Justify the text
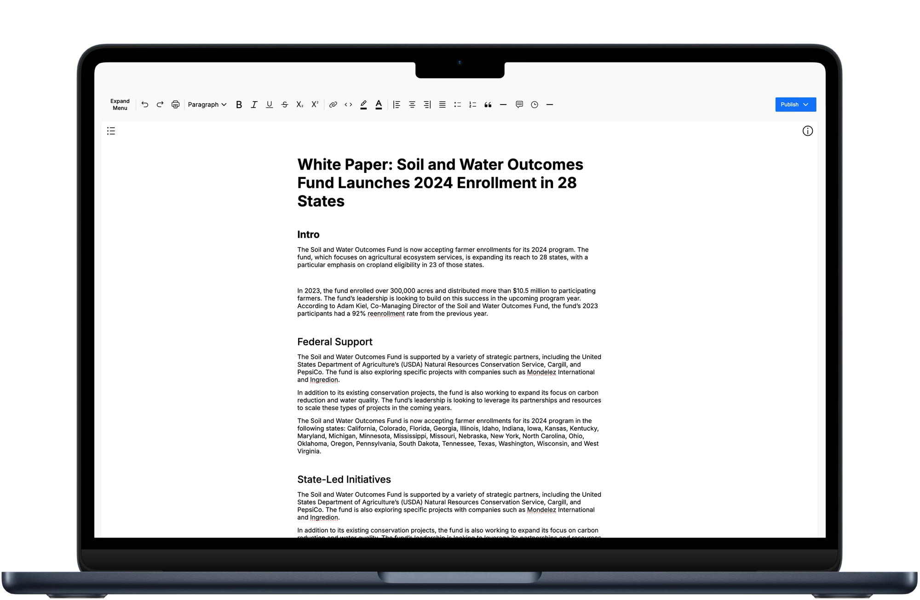The image size is (920, 600). [443, 104]
